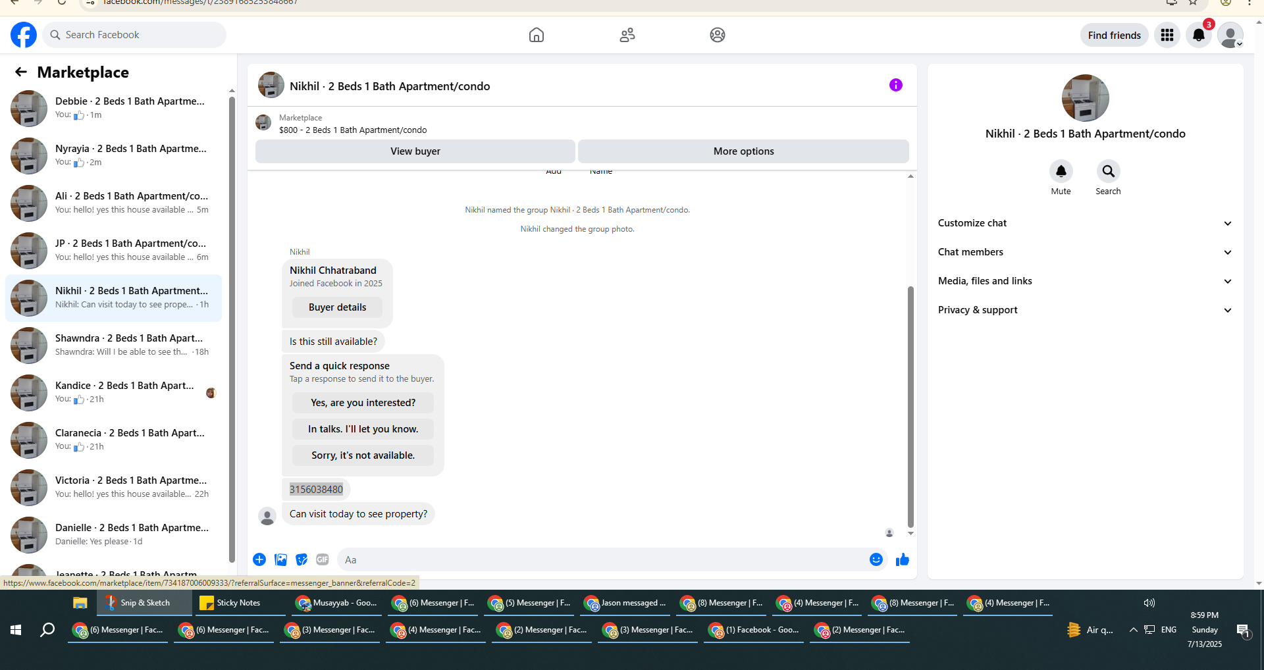
Task: Expand Customize chat section
Action: [1085, 223]
